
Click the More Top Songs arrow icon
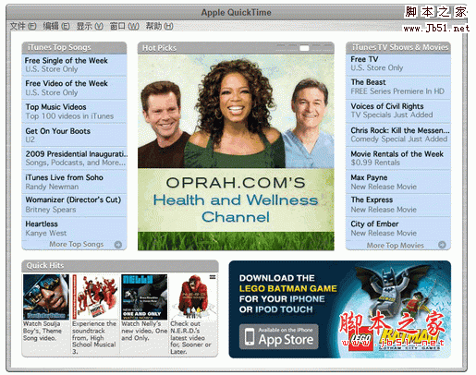[x=118, y=245]
